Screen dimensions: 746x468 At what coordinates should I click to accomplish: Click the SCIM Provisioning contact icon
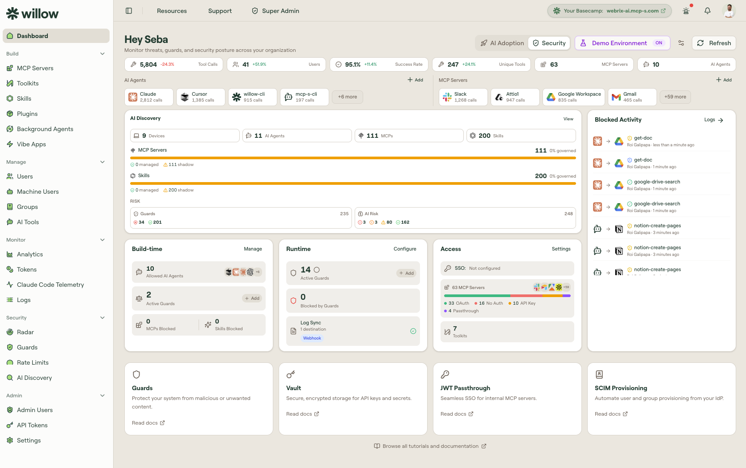599,374
